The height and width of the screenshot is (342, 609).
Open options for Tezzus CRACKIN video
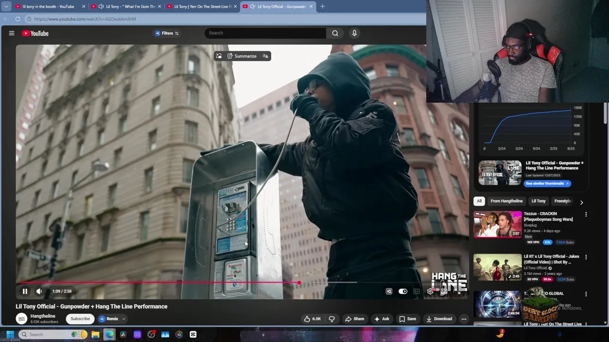pos(586,215)
